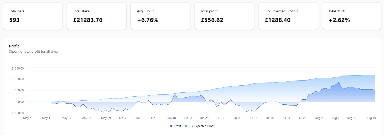Click the £1100.00 y-axis label
The height and width of the screenshot is (135, 384).
point(18,79)
